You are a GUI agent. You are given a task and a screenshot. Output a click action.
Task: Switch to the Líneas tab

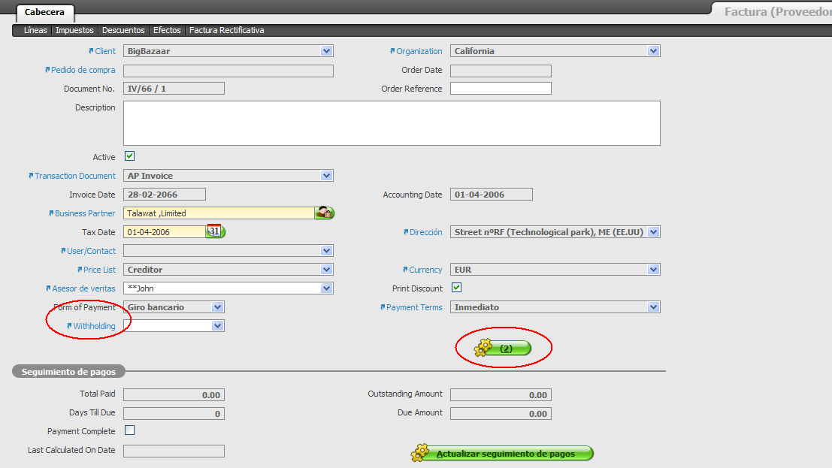(x=35, y=30)
